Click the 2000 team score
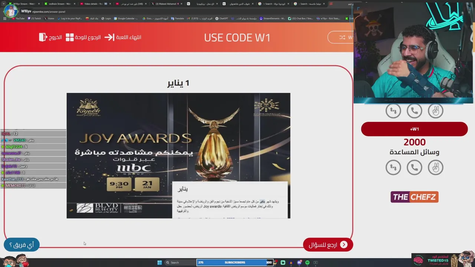The image size is (475, 267). pos(415,142)
